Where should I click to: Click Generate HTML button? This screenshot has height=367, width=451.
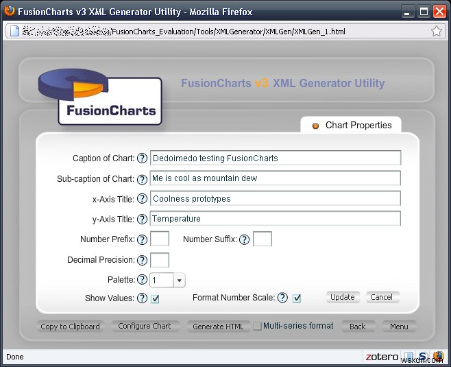pyautogui.click(x=219, y=327)
